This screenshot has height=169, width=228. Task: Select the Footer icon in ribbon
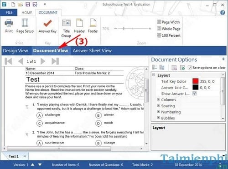point(93,23)
